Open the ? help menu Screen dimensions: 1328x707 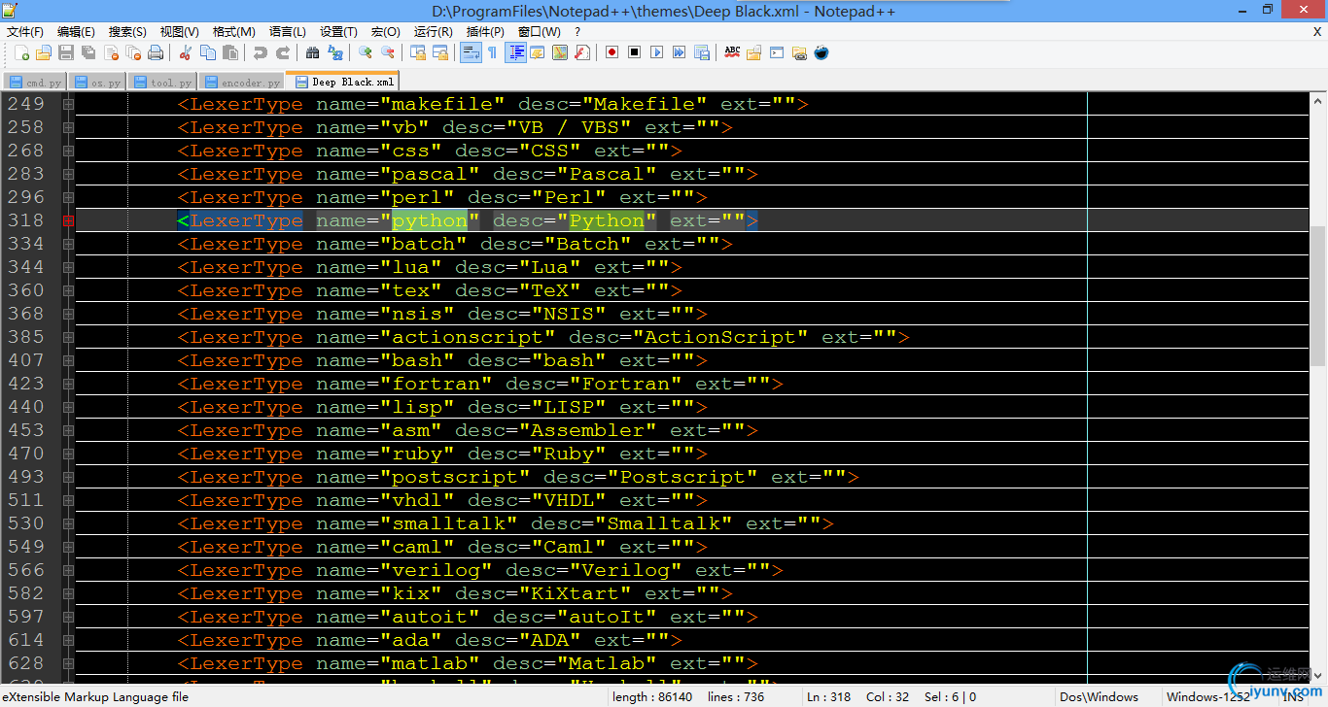click(x=577, y=32)
